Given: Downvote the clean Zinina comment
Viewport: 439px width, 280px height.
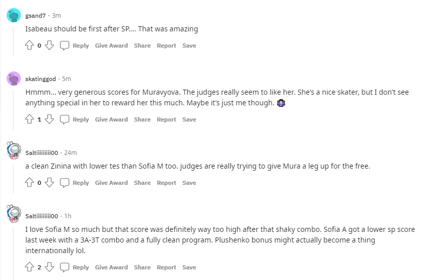Looking at the screenshot, I should tap(49, 183).
